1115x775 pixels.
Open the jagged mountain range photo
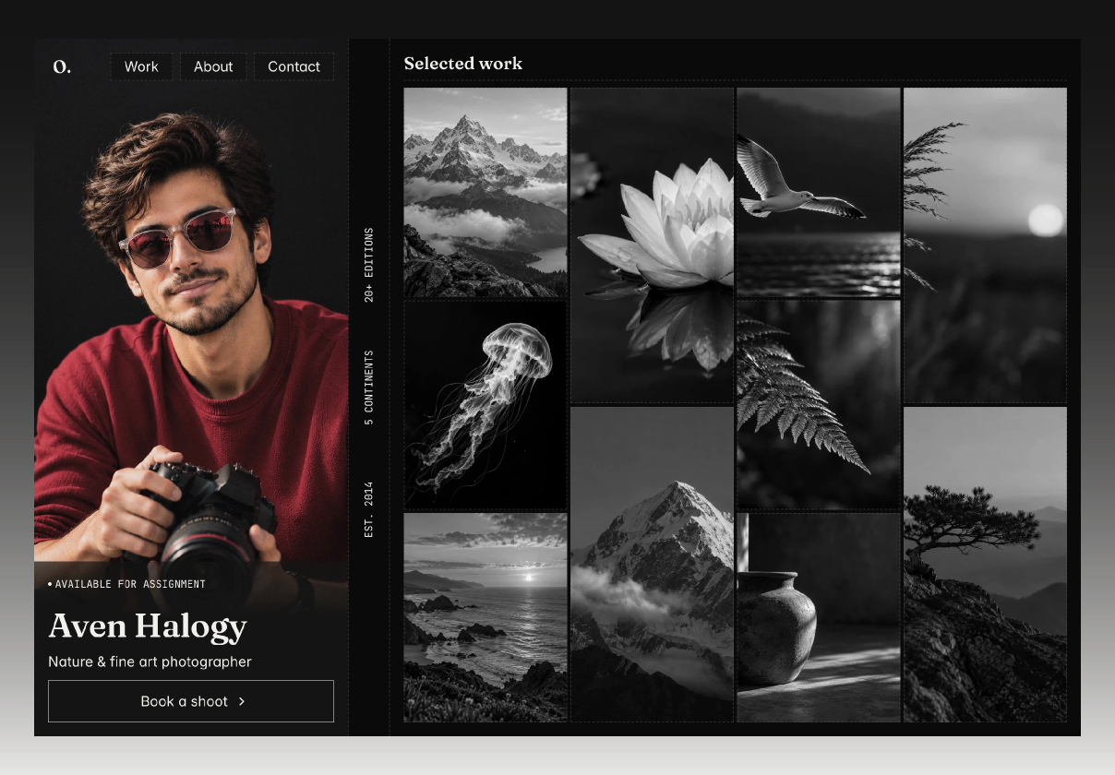tap(486, 193)
